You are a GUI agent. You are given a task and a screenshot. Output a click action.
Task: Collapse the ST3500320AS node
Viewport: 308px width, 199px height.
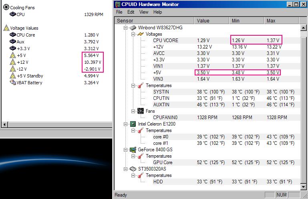[x=125, y=169]
